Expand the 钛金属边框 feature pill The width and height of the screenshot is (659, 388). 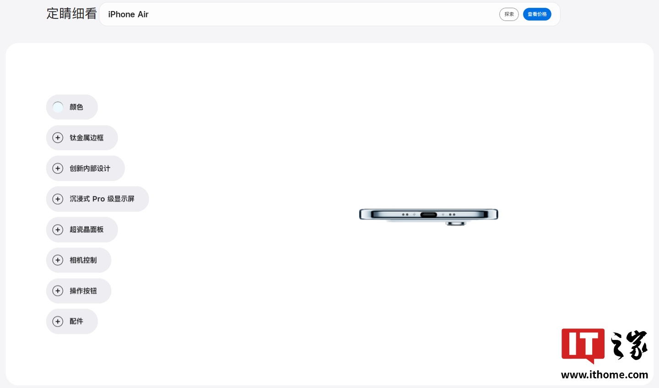(x=82, y=138)
